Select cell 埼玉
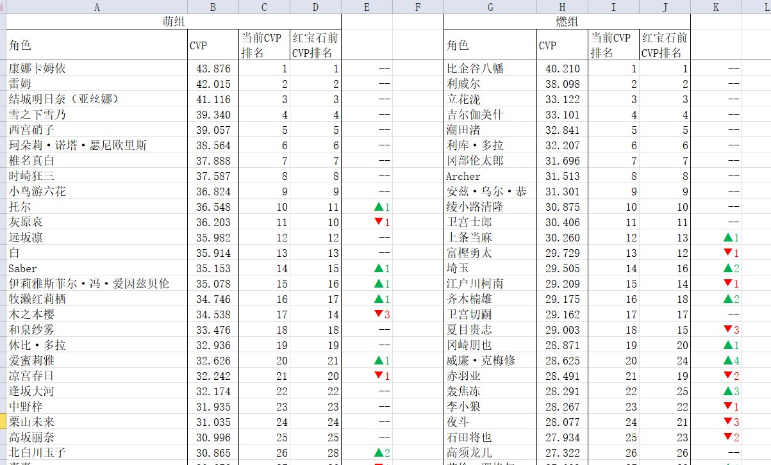Viewport: 771px width, 465px height. (x=490, y=268)
